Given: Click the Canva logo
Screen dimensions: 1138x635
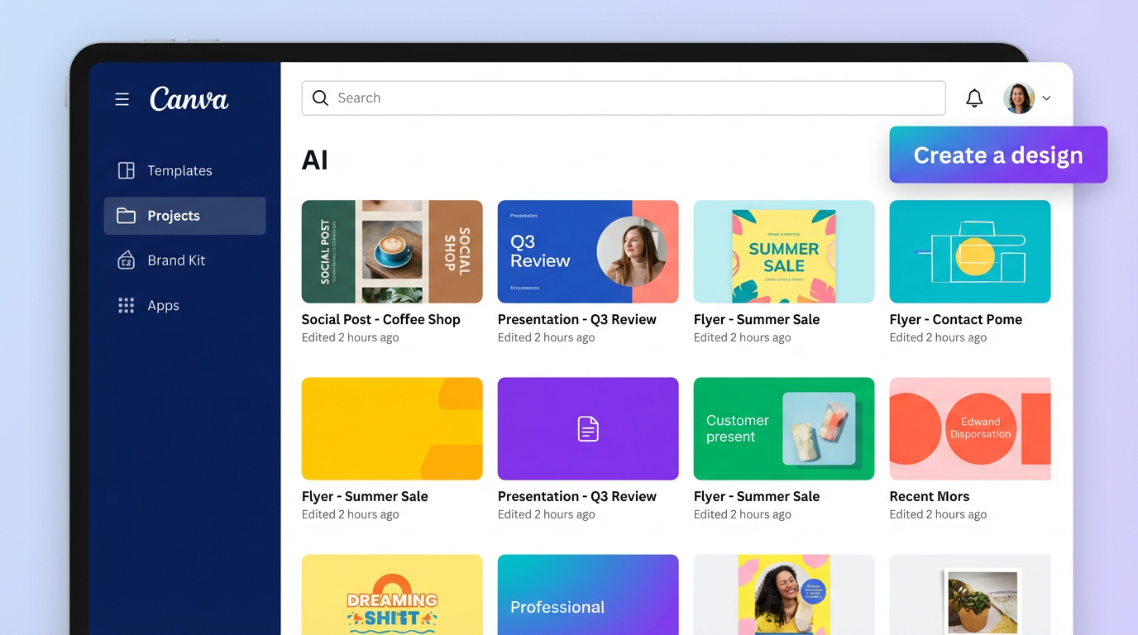Looking at the screenshot, I should pos(189,98).
